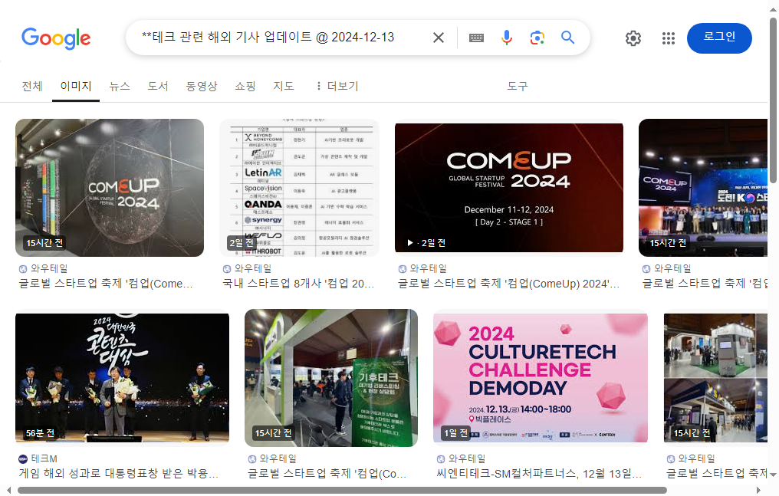The height and width of the screenshot is (496, 779).
Task: Open 기후테크 green booth thumbnail
Action: (331, 378)
